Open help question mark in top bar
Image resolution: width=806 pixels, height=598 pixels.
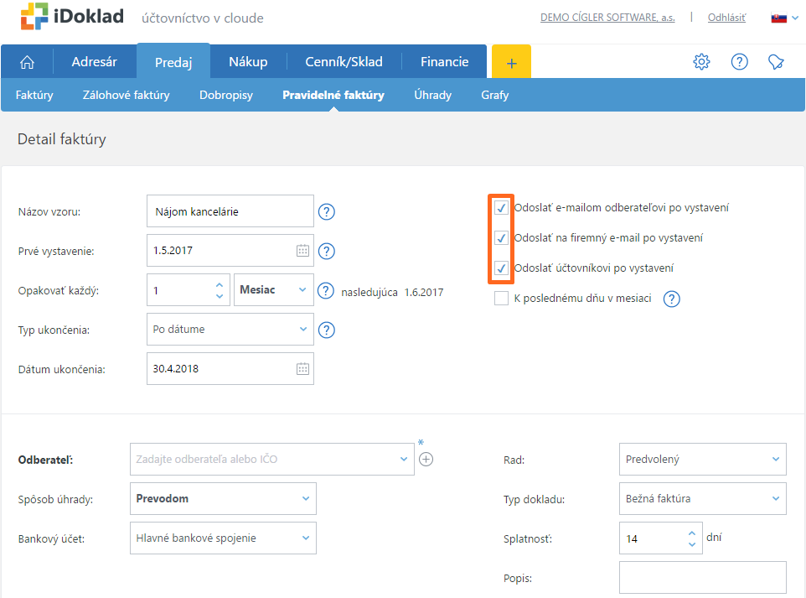739,62
